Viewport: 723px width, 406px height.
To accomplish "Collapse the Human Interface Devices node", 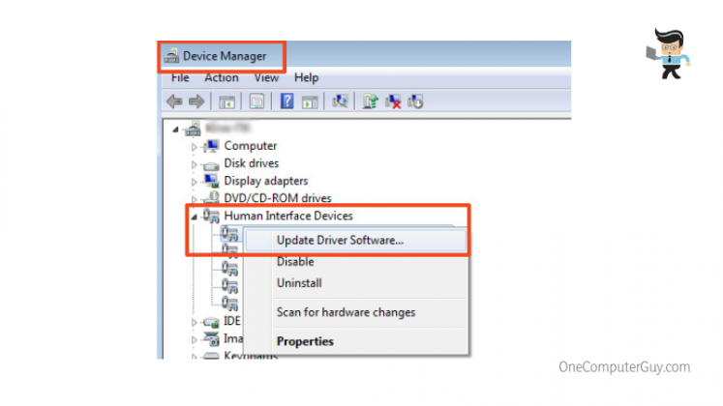I will pyautogui.click(x=194, y=217).
